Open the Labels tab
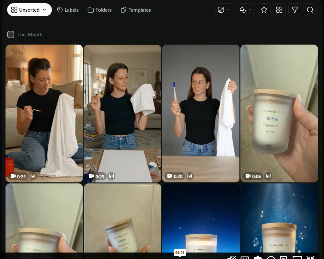 (x=68, y=10)
